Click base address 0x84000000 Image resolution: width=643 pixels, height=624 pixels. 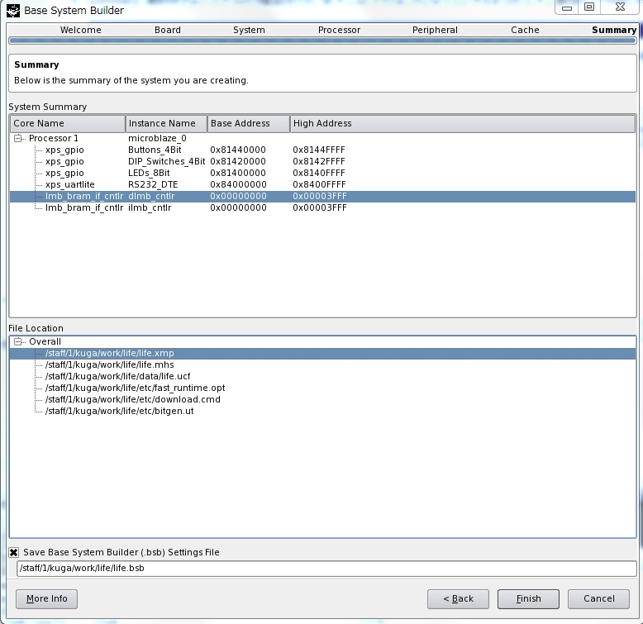click(x=238, y=184)
